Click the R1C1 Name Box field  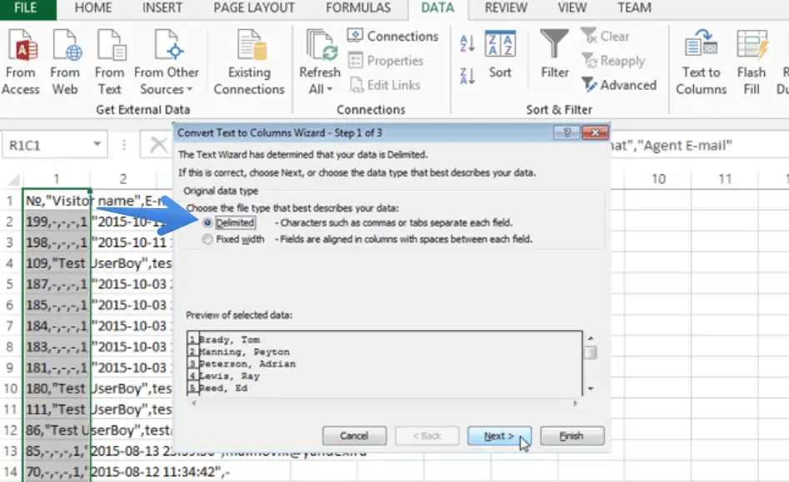click(x=47, y=145)
